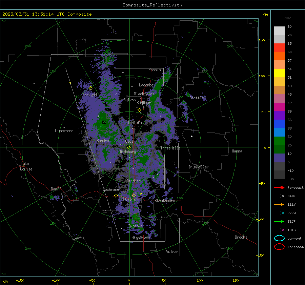Click the Hanna city label
The image size is (305, 285).
(237, 151)
